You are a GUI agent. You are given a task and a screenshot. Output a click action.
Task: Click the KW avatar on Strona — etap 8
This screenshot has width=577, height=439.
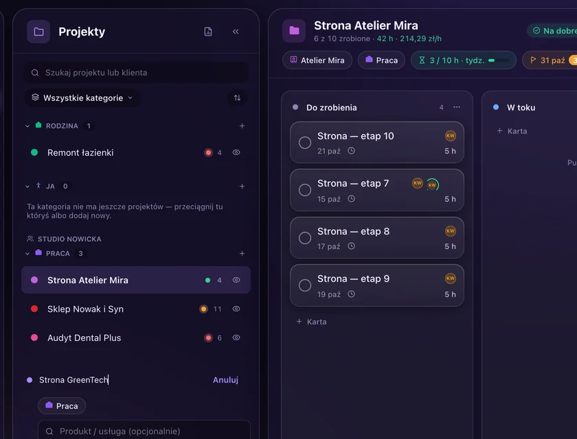pyautogui.click(x=451, y=231)
